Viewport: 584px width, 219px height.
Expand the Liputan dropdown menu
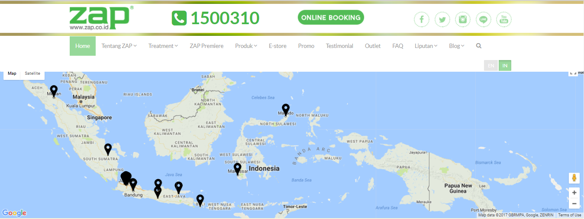pyautogui.click(x=426, y=46)
